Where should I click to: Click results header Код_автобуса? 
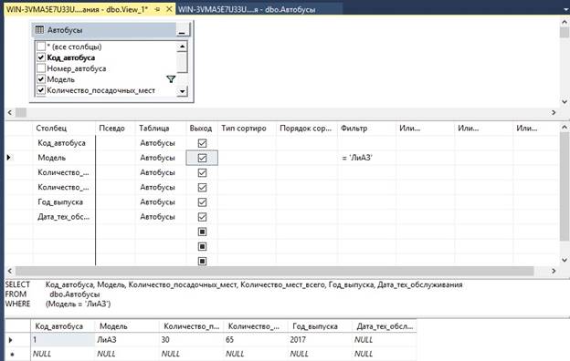(62, 326)
